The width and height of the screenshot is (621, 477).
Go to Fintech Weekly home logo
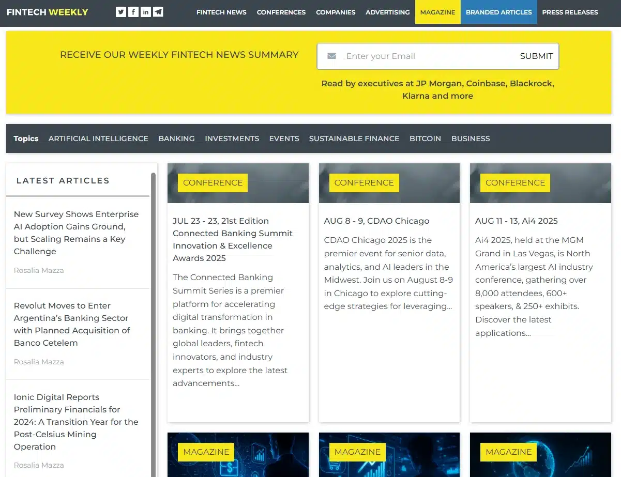[47, 12]
